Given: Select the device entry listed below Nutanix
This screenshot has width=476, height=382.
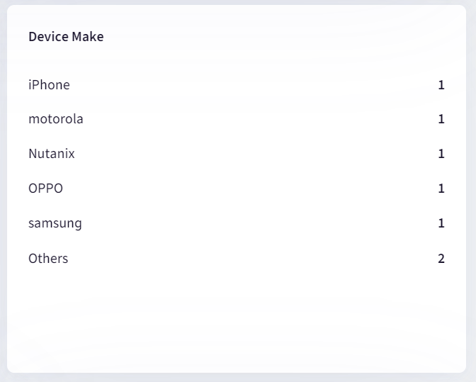Looking at the screenshot, I should (45, 189).
